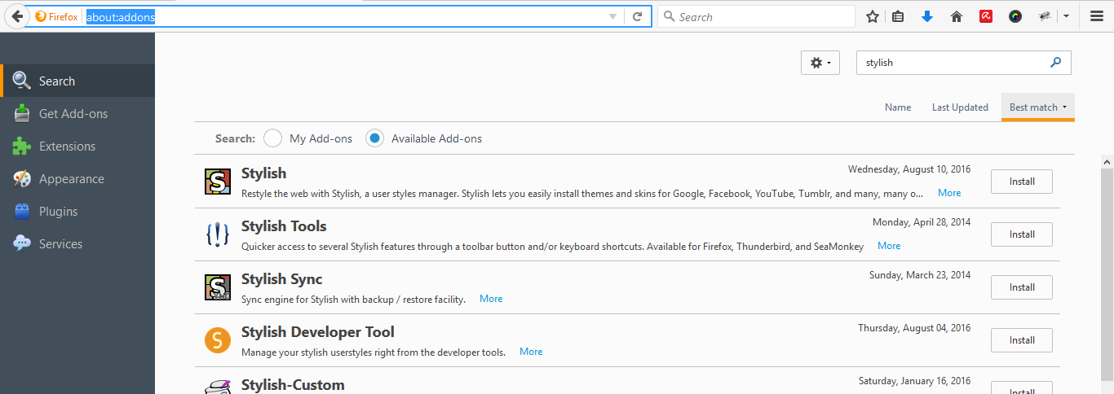Expand the address bar history dropdown arrow
The width and height of the screenshot is (1114, 394).
click(613, 16)
